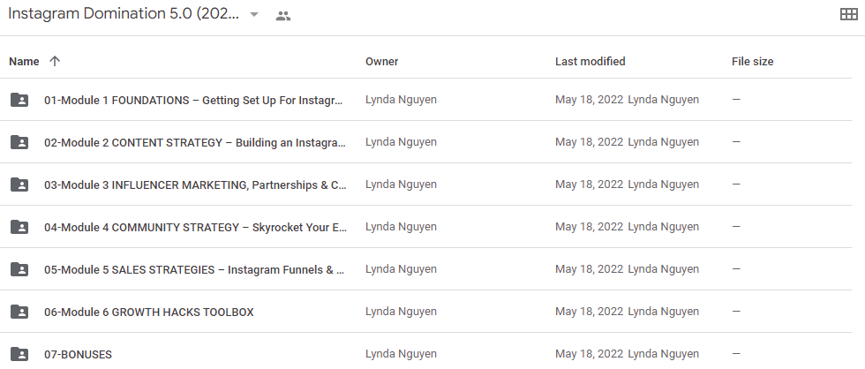Select the 05-Module 5 SALES STRATEGIES row
Viewport: 865px width, 369px height.
425,269
